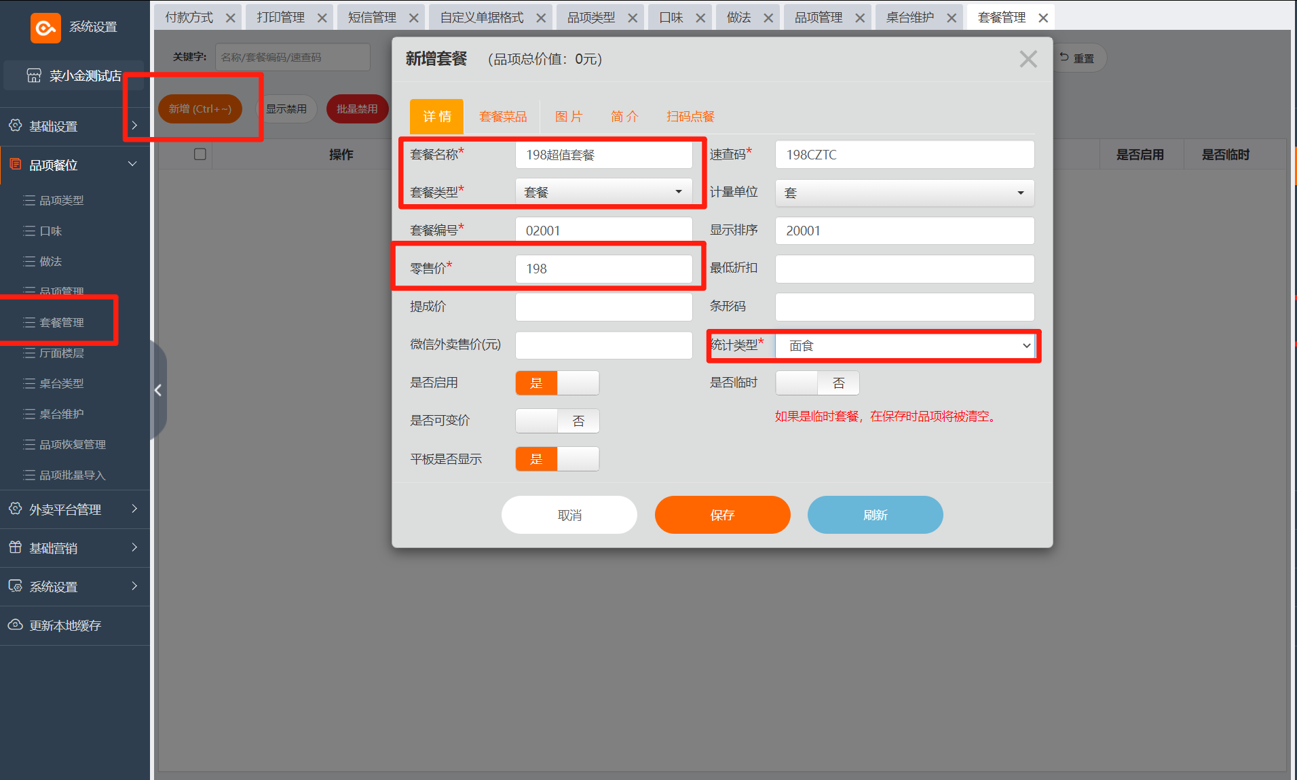
Task: Click the 提成价 input field
Action: (603, 307)
